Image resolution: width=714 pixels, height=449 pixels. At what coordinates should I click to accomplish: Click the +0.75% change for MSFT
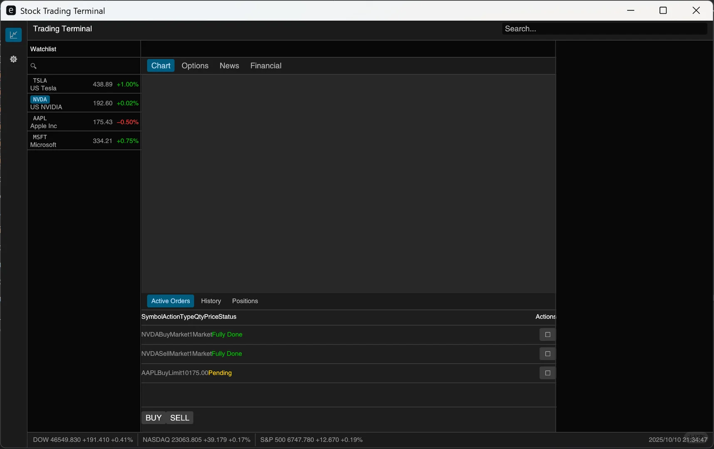coord(128,141)
